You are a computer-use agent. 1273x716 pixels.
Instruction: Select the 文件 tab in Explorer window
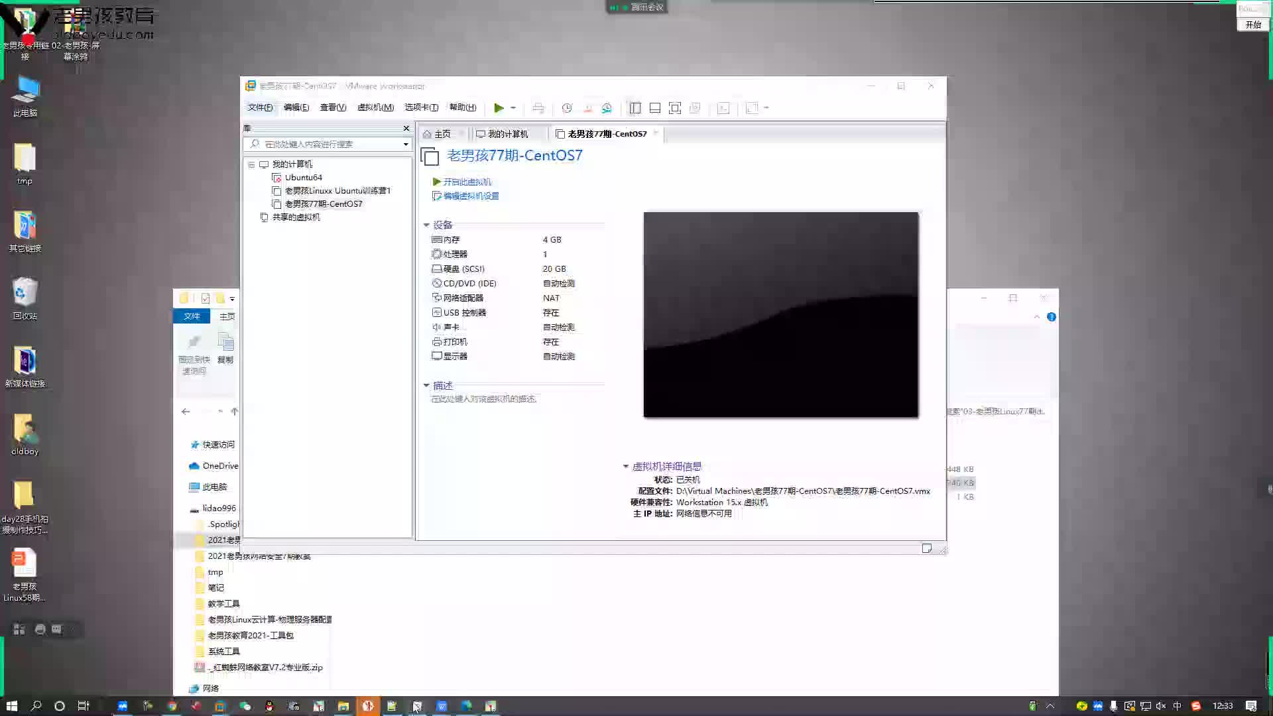192,316
